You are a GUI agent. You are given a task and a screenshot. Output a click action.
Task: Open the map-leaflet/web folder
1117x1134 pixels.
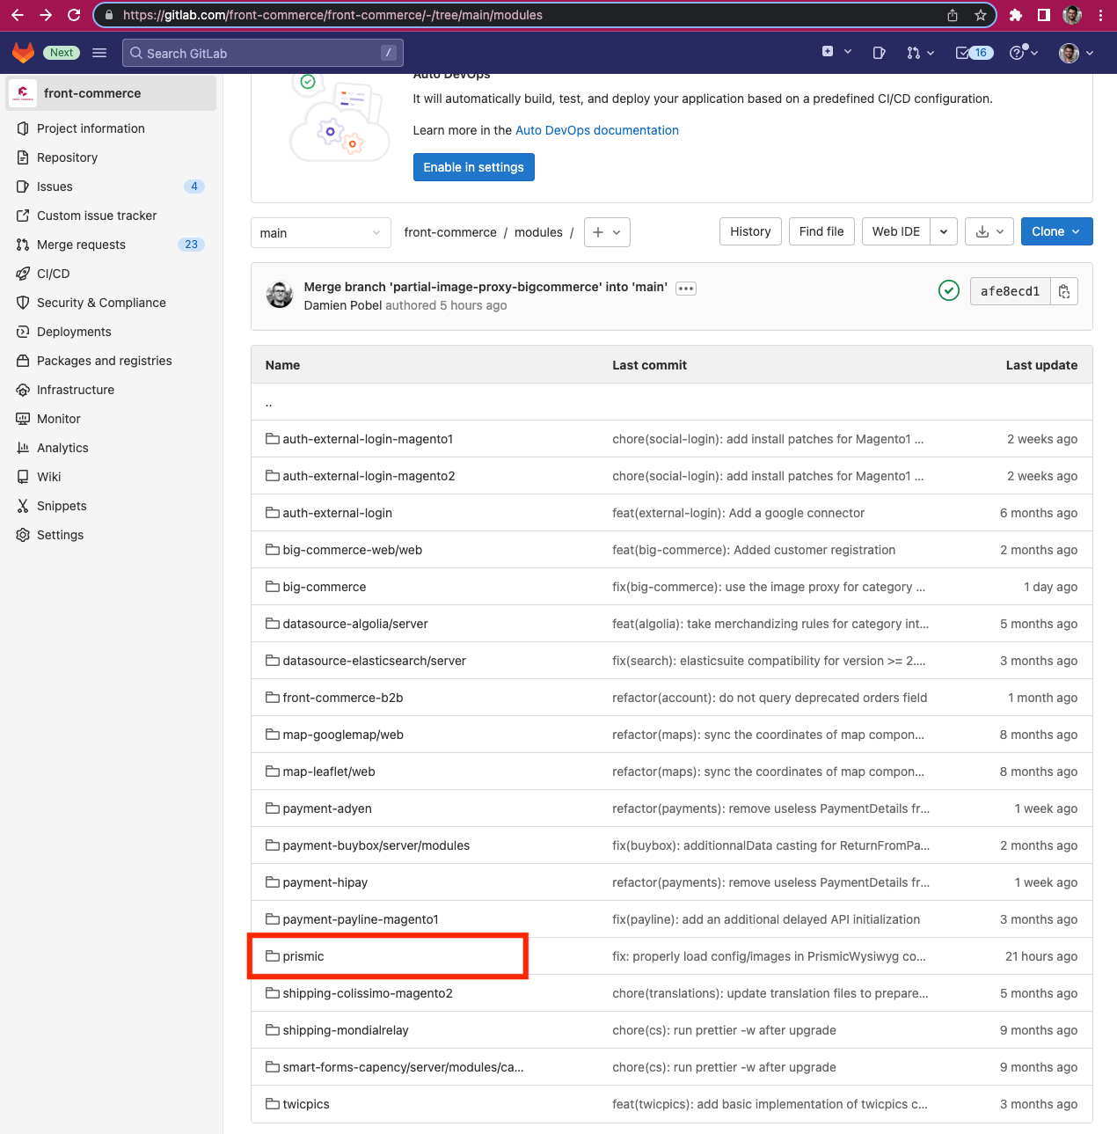(x=329, y=772)
